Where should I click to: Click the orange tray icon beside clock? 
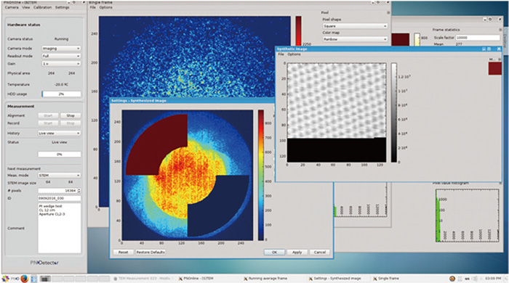coord(452,279)
